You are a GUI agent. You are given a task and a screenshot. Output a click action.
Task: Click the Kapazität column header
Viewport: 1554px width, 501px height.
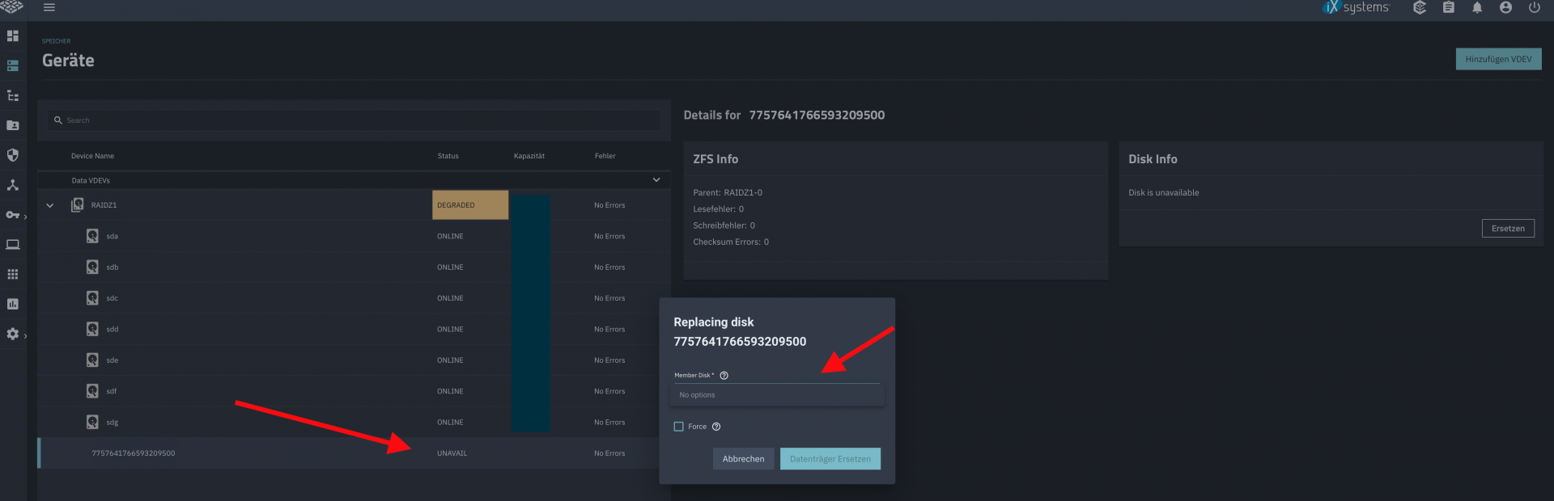click(x=529, y=156)
